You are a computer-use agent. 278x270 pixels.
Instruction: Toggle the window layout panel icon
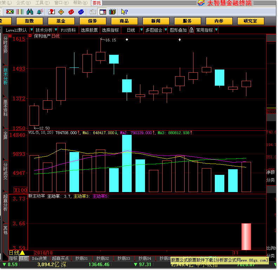click(x=102, y=12)
